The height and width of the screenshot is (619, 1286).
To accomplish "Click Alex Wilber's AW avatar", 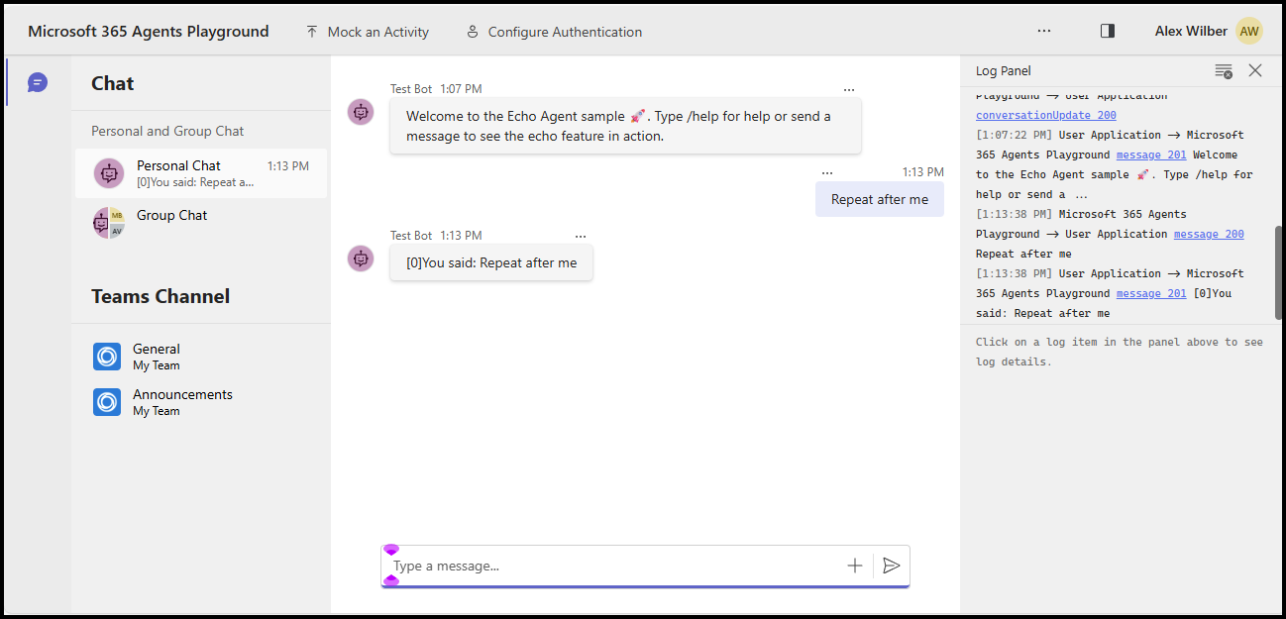I will pos(1248,31).
